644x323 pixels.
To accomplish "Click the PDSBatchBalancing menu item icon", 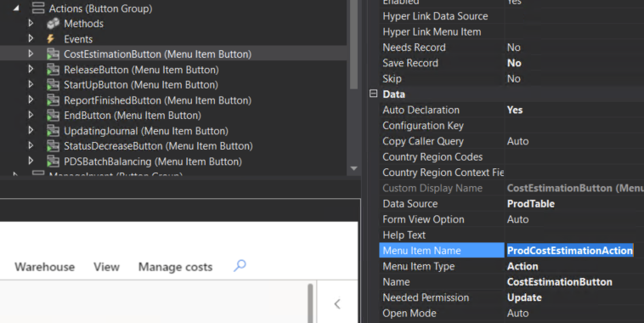I will coord(53,161).
